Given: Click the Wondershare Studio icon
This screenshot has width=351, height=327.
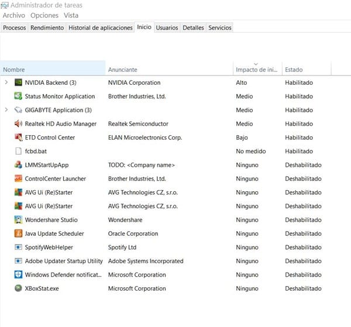Looking at the screenshot, I should tap(18, 220).
